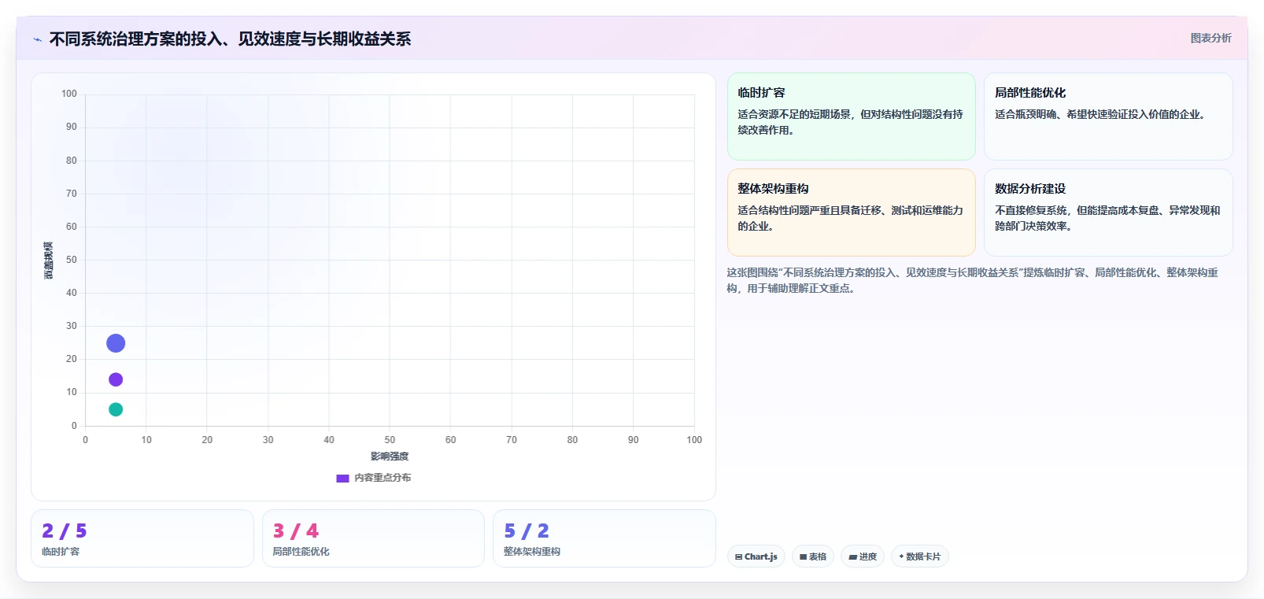Click the main title 不同系统治理方案的投入
The width and height of the screenshot is (1264, 599).
tap(230, 39)
